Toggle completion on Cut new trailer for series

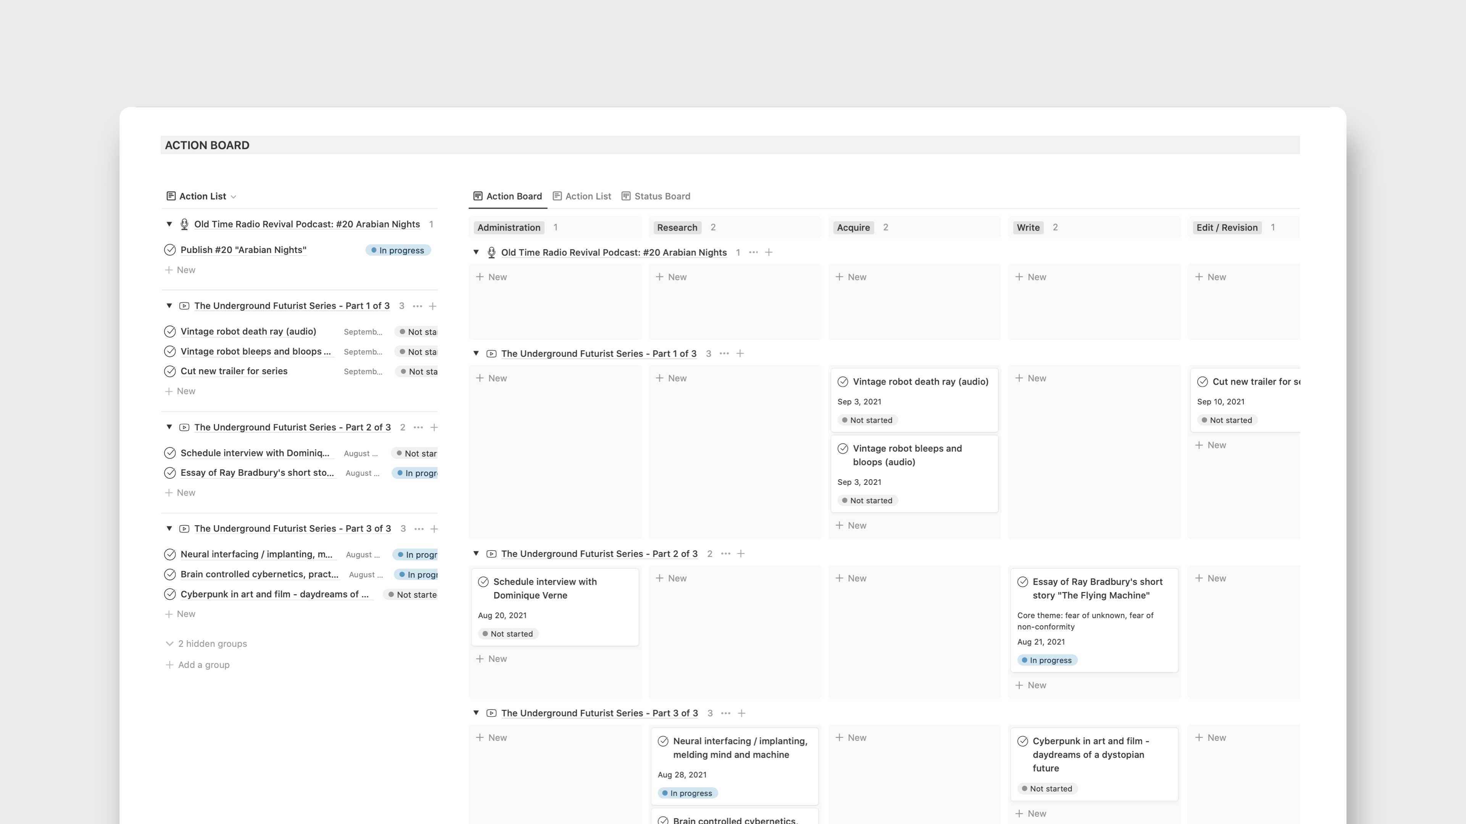170,371
